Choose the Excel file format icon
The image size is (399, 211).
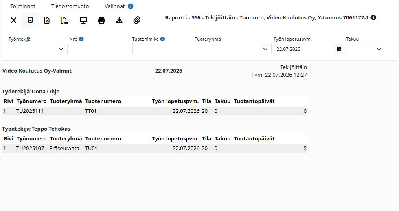47,20
